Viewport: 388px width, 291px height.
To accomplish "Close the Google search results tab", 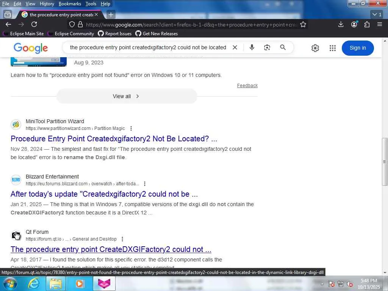I will coord(96,15).
